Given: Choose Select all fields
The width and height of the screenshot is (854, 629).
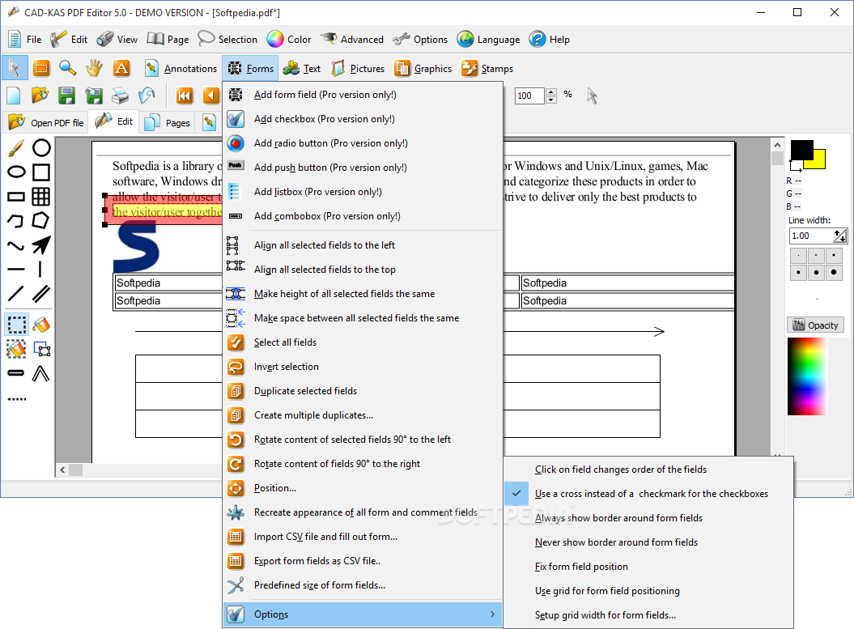Looking at the screenshot, I should pyautogui.click(x=363, y=342).
